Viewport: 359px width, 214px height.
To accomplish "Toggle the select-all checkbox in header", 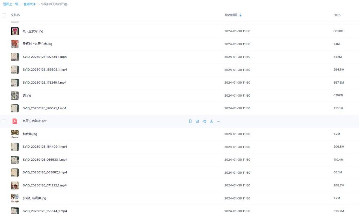I will (x=4, y=15).
